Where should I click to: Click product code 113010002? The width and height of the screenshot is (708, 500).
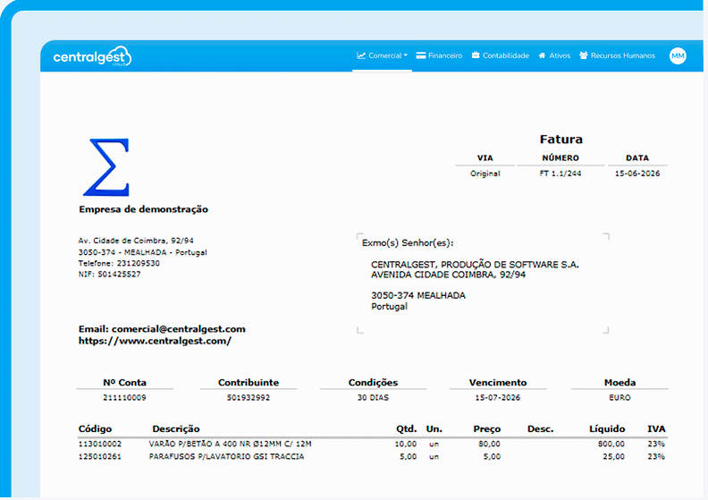click(x=100, y=444)
